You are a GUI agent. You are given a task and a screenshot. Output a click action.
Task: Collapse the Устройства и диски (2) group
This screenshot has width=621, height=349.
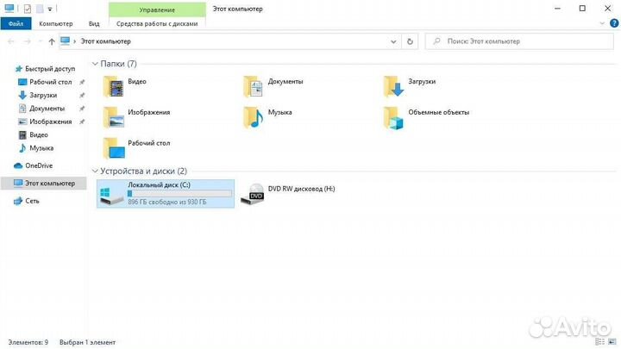(95, 171)
